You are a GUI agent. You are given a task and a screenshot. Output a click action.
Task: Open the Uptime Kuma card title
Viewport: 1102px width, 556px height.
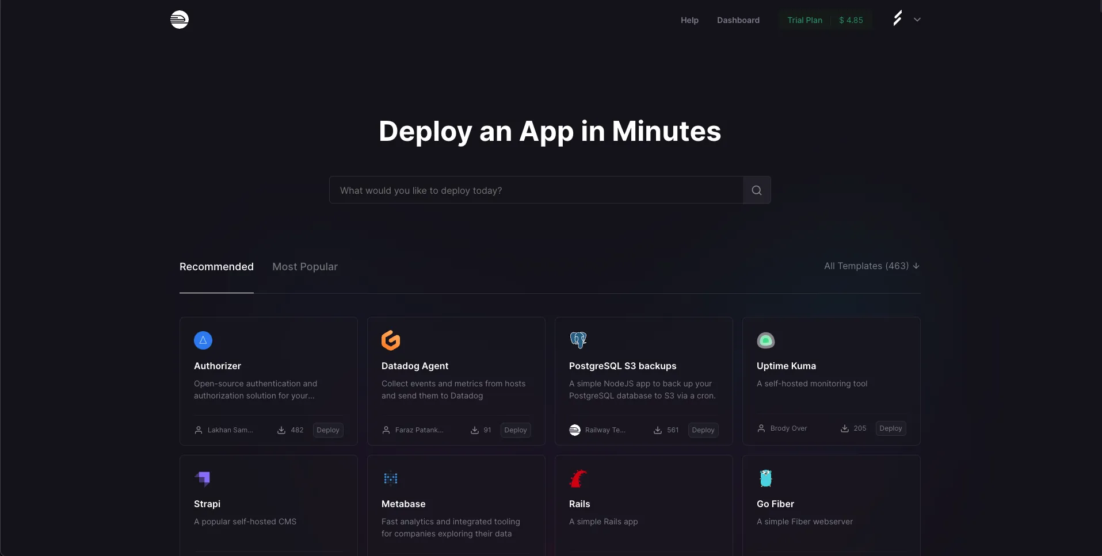point(786,366)
